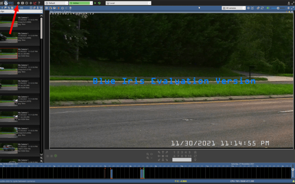Select PTZ preset 10
The height and width of the screenshot is (184, 295).
(190, 156)
